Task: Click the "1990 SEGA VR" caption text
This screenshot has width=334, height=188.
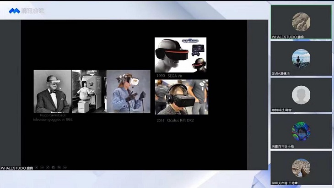Action: pos(168,75)
